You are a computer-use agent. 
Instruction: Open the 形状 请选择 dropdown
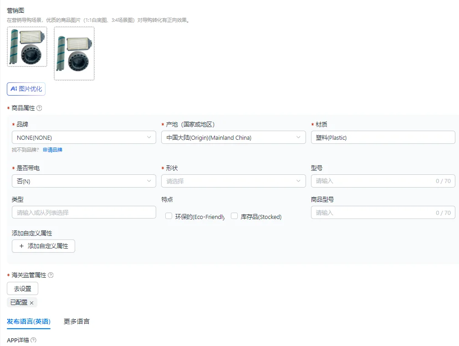[x=234, y=181]
